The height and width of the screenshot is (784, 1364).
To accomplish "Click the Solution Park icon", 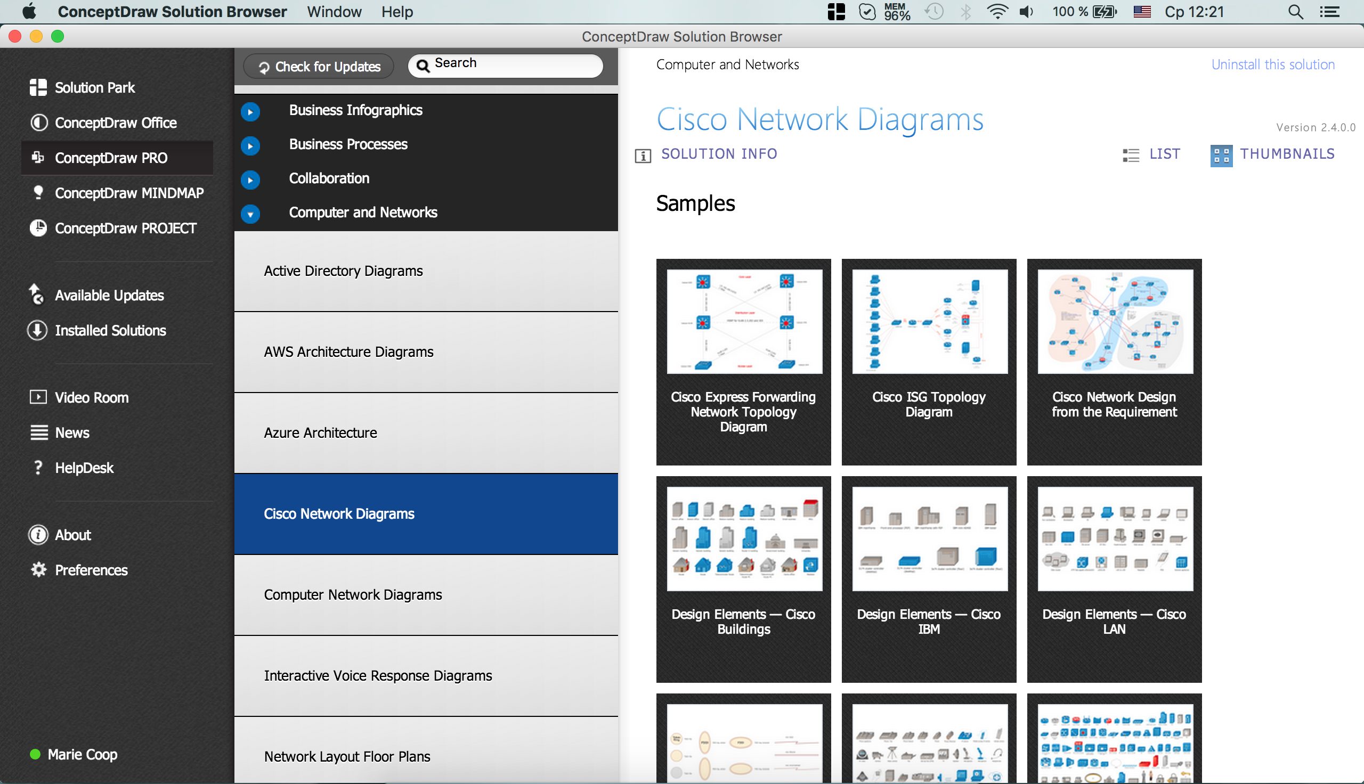I will 37,87.
